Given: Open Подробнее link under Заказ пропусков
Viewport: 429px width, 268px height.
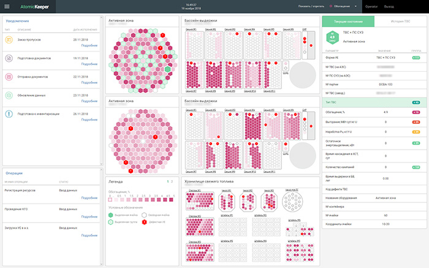Looking at the screenshot, I should [x=89, y=45].
